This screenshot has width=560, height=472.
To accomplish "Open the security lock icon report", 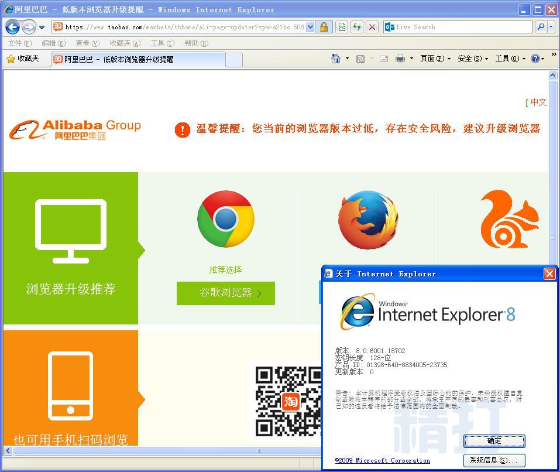I will point(324,27).
